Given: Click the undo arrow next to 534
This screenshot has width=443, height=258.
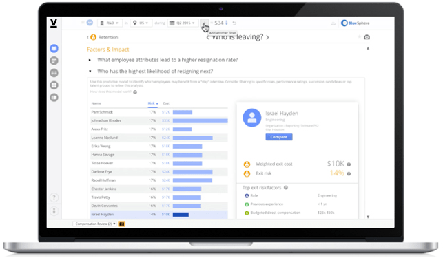Looking at the screenshot, I should click(234, 23).
